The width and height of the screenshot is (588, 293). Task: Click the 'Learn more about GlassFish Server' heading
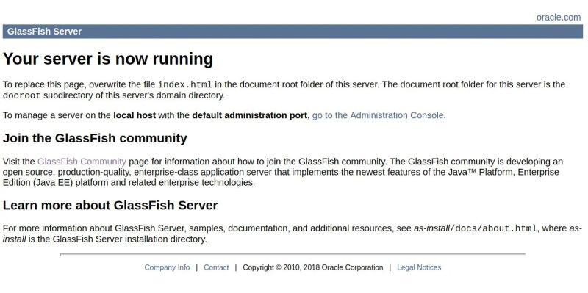[110, 206]
